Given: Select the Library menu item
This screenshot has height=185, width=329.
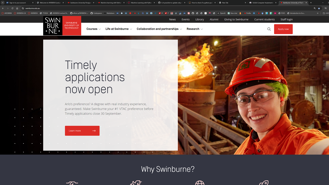Looking at the screenshot, I should tap(199, 19).
